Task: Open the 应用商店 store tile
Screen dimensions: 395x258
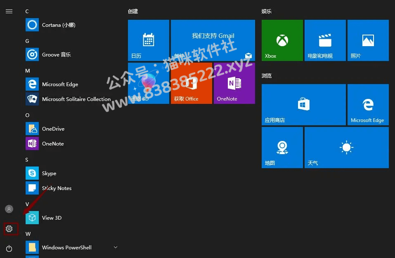Action: click(304, 105)
